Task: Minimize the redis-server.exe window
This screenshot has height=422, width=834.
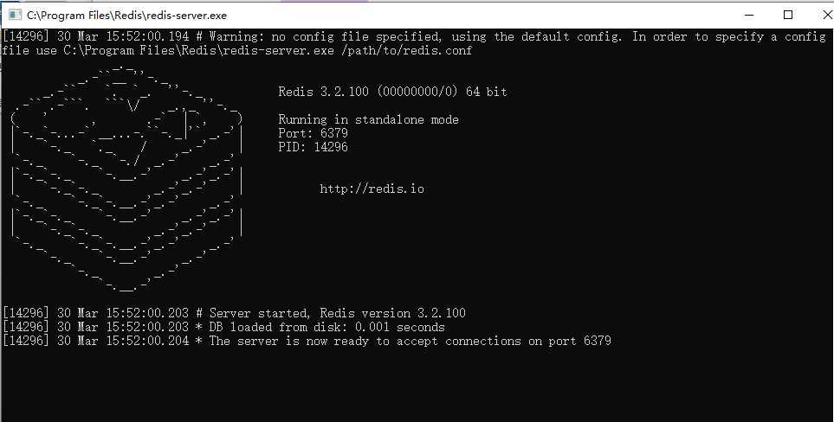Action: point(749,15)
